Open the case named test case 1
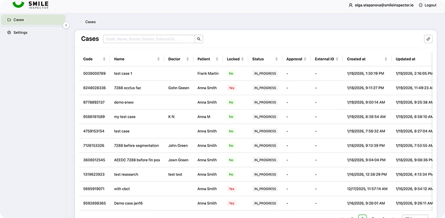 click(123, 73)
